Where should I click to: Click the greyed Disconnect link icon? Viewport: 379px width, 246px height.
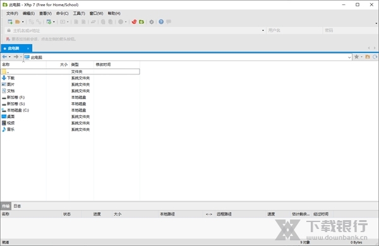[x=39, y=21]
